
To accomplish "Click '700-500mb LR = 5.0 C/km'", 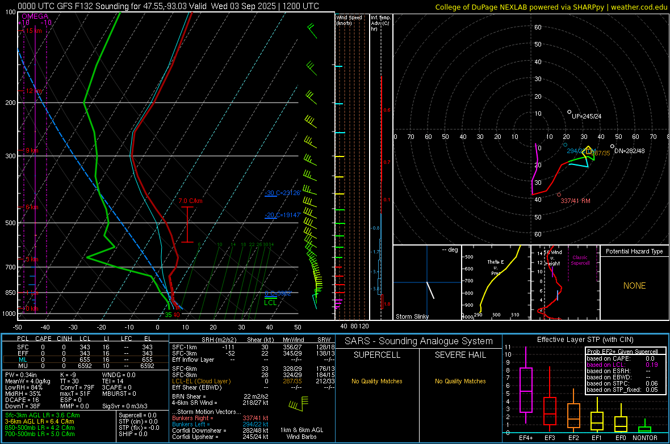I will pos(40,434).
